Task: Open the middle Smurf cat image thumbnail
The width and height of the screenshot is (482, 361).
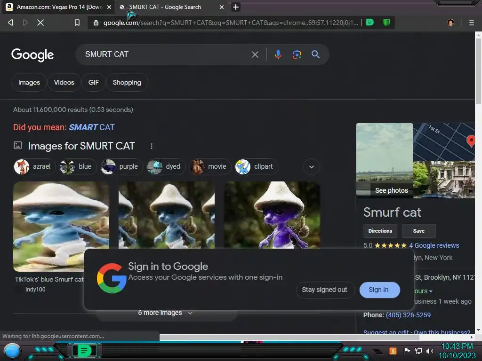Action: pos(166,215)
